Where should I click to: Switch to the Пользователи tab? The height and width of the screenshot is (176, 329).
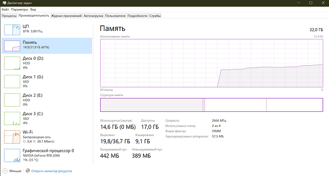[115, 16]
